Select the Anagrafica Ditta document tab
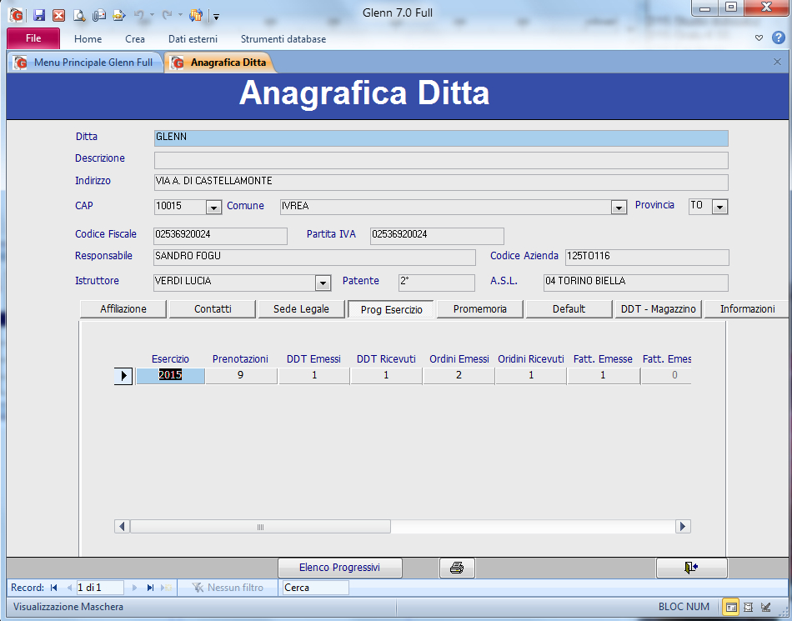The width and height of the screenshot is (792, 621). 221,62
